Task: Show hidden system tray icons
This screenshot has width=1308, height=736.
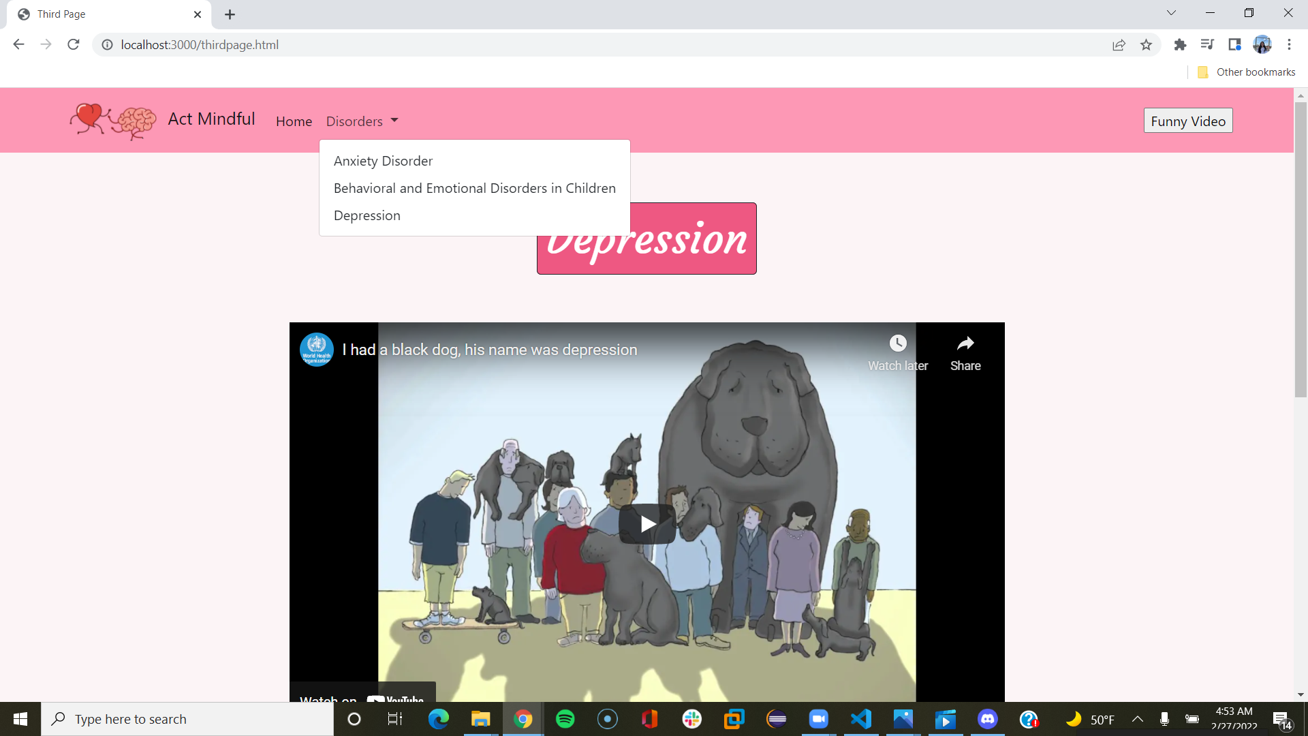Action: [x=1137, y=719]
